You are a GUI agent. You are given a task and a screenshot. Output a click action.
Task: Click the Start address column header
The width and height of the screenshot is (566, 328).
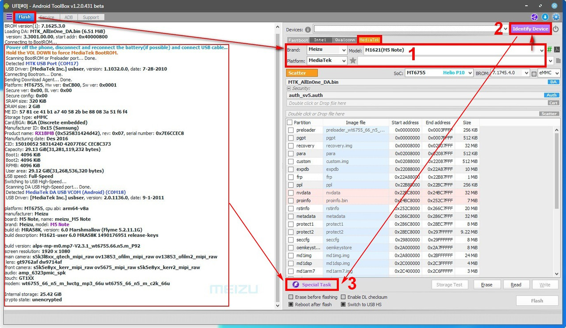(405, 123)
